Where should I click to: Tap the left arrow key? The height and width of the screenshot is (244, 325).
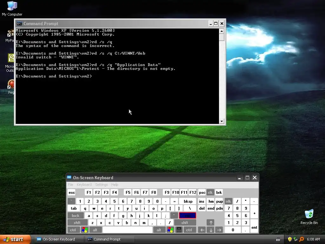[202, 230]
